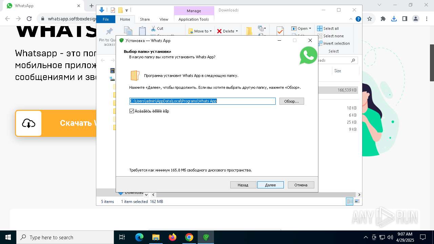Click the Explorer Help question mark icon

(358, 19)
